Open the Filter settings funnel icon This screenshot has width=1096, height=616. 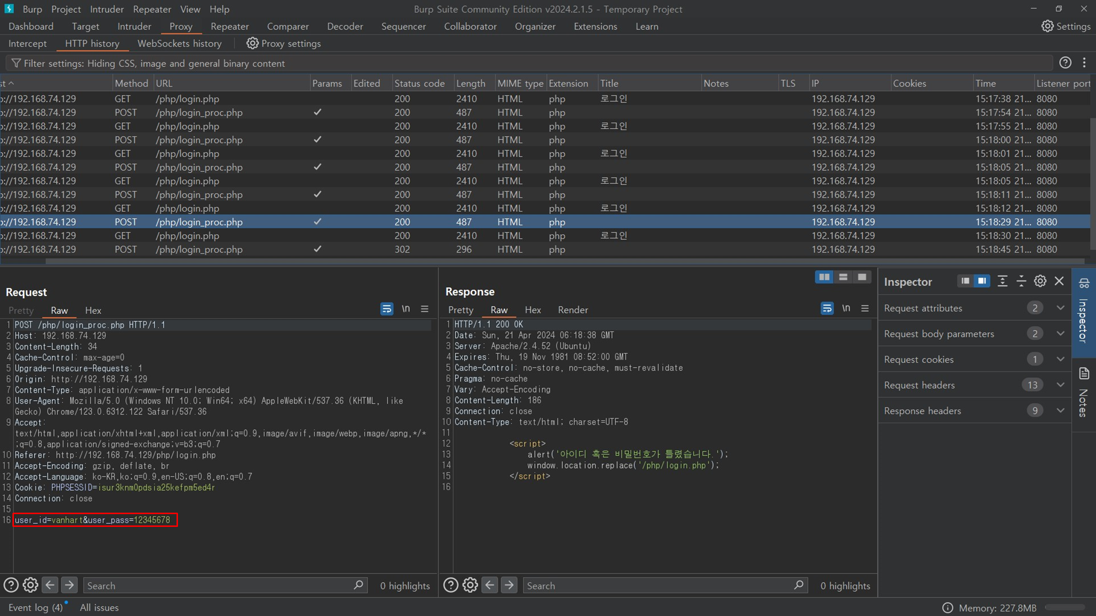click(16, 63)
